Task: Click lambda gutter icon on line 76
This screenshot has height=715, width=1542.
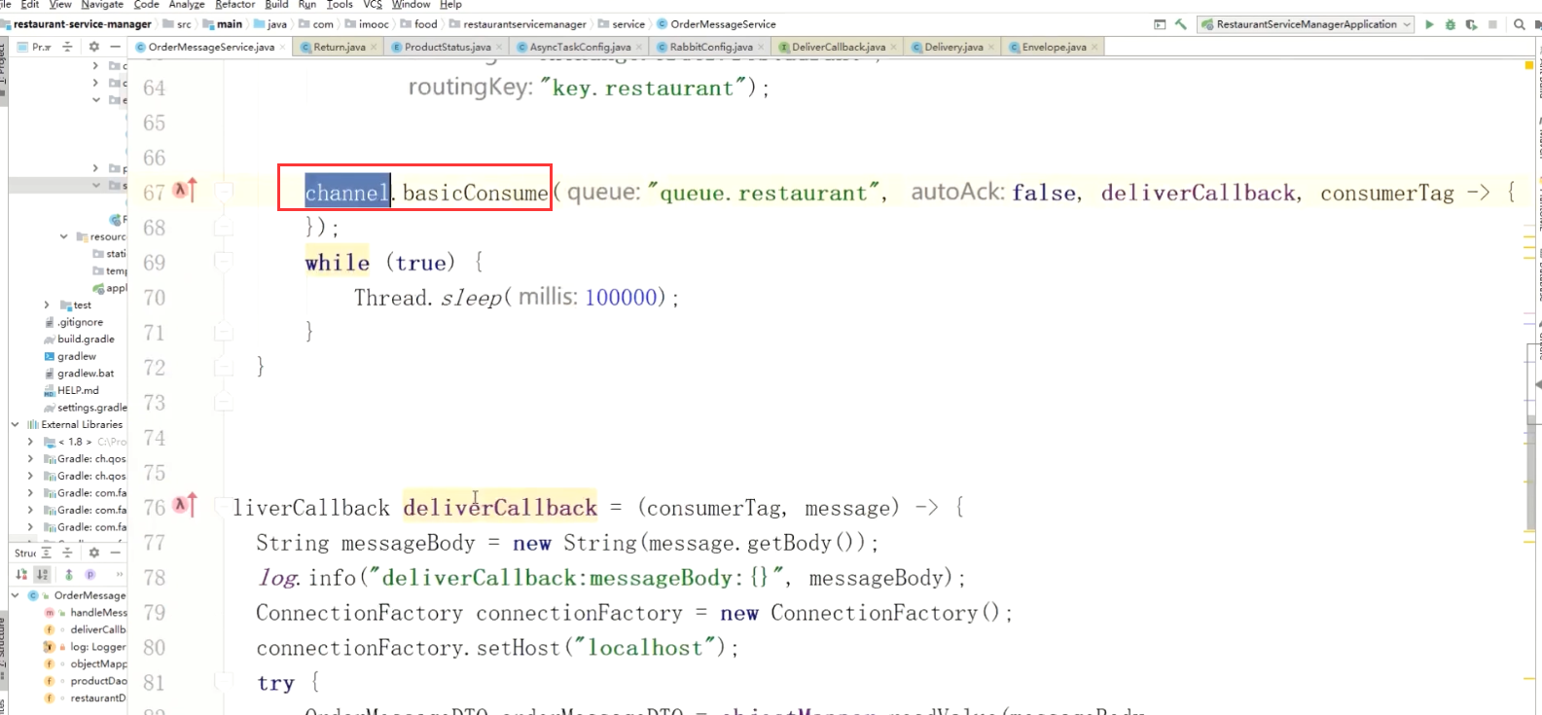Action: pyautogui.click(x=185, y=506)
